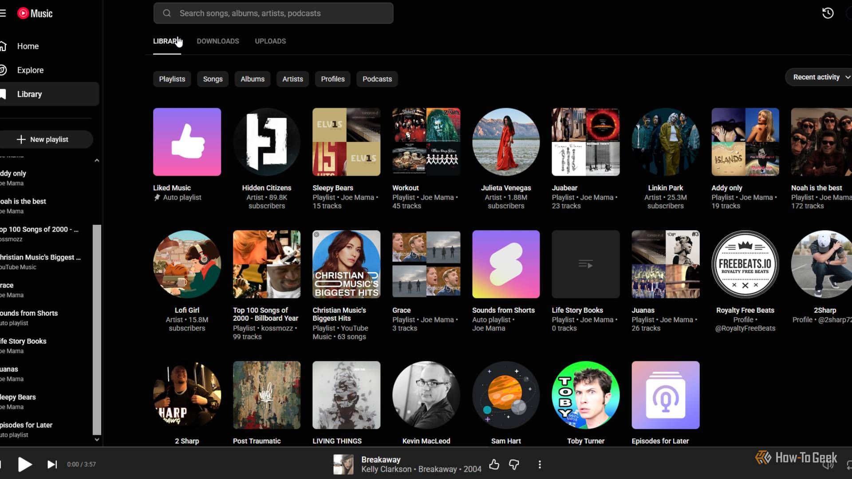Open the Sounds from Shorts playlist tile
This screenshot has height=479, width=852.
506,264
